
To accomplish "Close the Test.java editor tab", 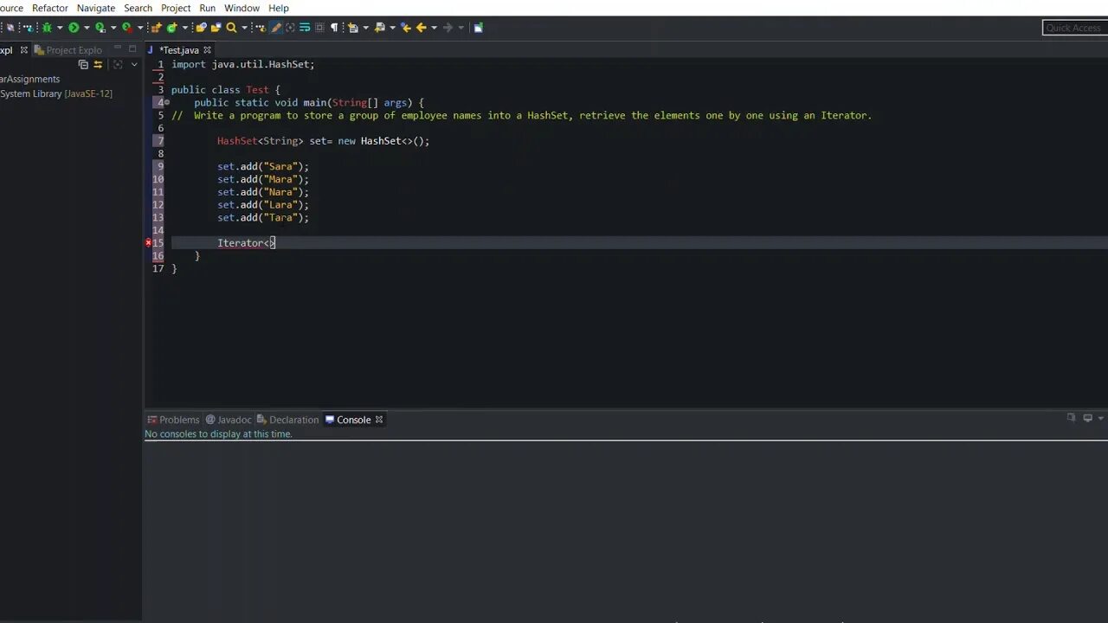I will pyautogui.click(x=207, y=50).
